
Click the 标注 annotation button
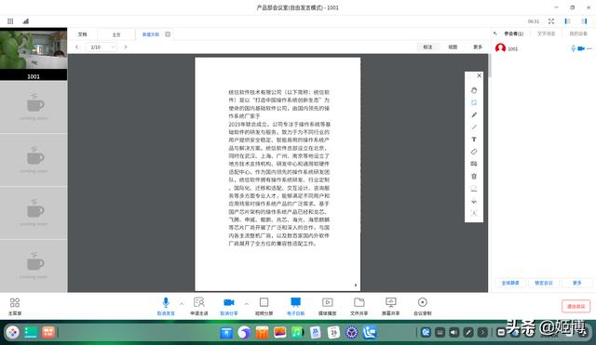(427, 47)
